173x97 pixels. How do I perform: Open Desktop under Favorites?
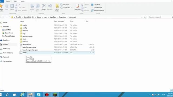(x=6, y=30)
